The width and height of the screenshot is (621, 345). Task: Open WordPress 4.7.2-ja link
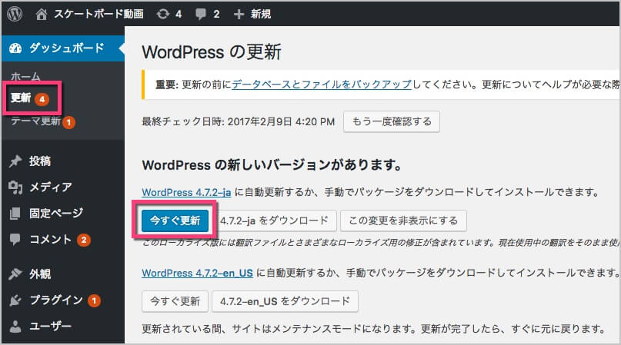(x=186, y=192)
